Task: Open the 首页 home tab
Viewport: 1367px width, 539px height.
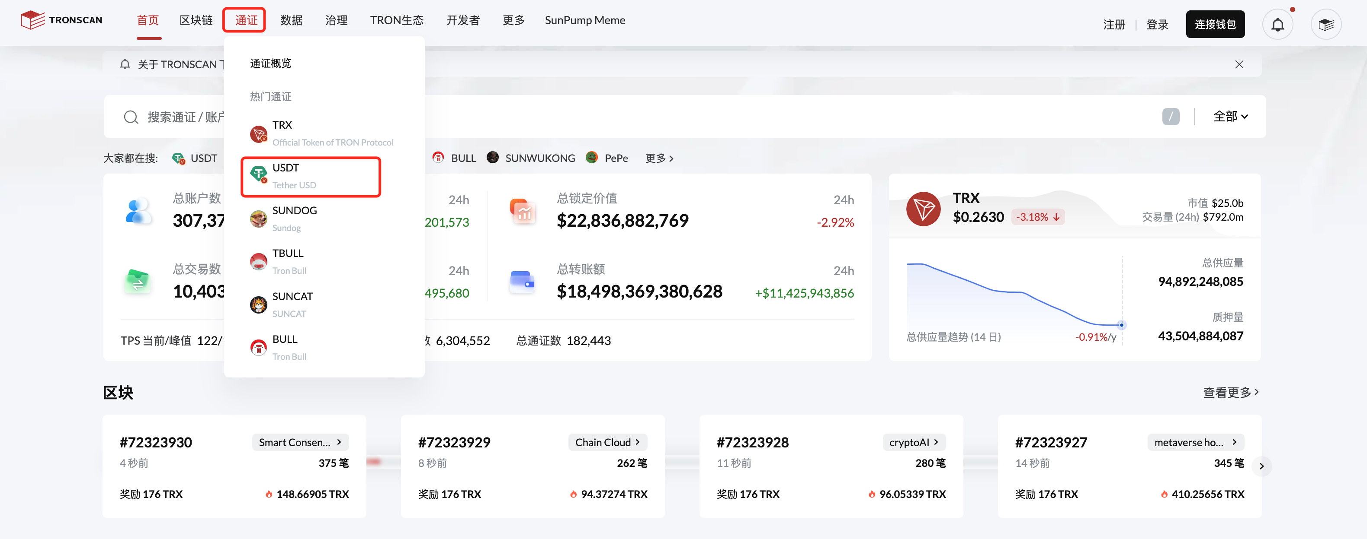Action: 148,20
